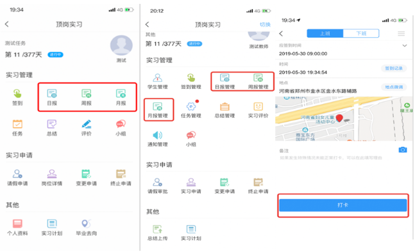Expand the 应签到时间 chevron

[x=404, y=45]
